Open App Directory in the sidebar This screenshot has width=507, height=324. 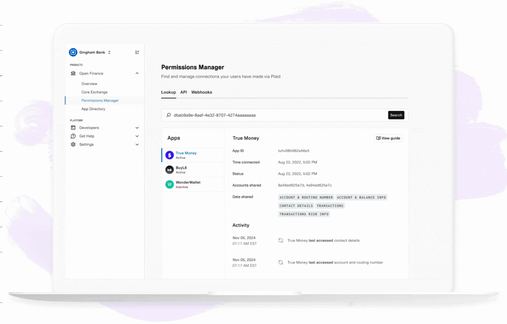[93, 109]
